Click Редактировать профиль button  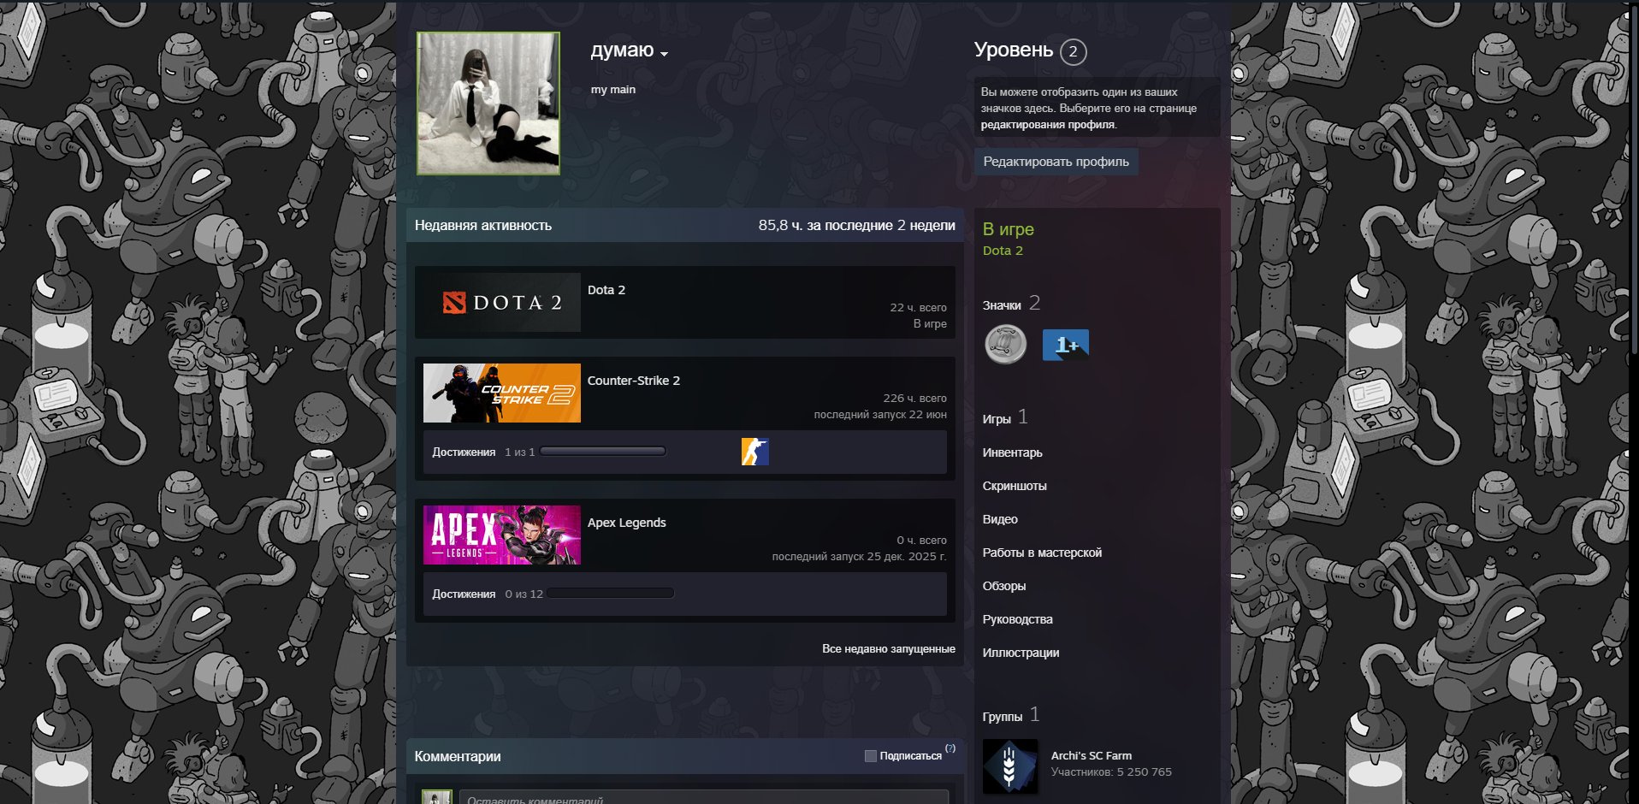1056,162
